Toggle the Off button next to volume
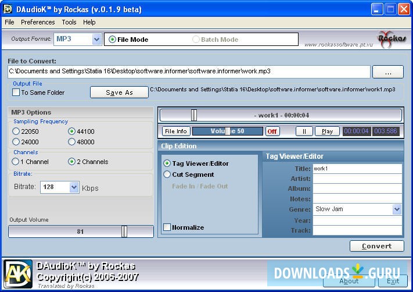The width and height of the screenshot is (413, 292). (272, 131)
